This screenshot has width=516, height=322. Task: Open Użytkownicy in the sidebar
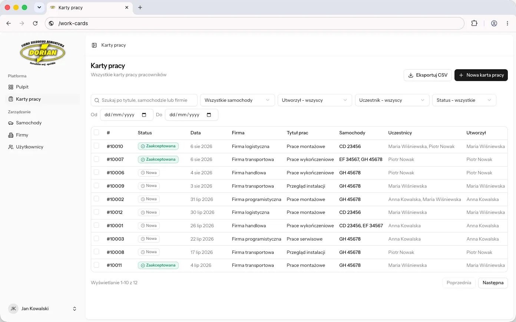coord(43,147)
